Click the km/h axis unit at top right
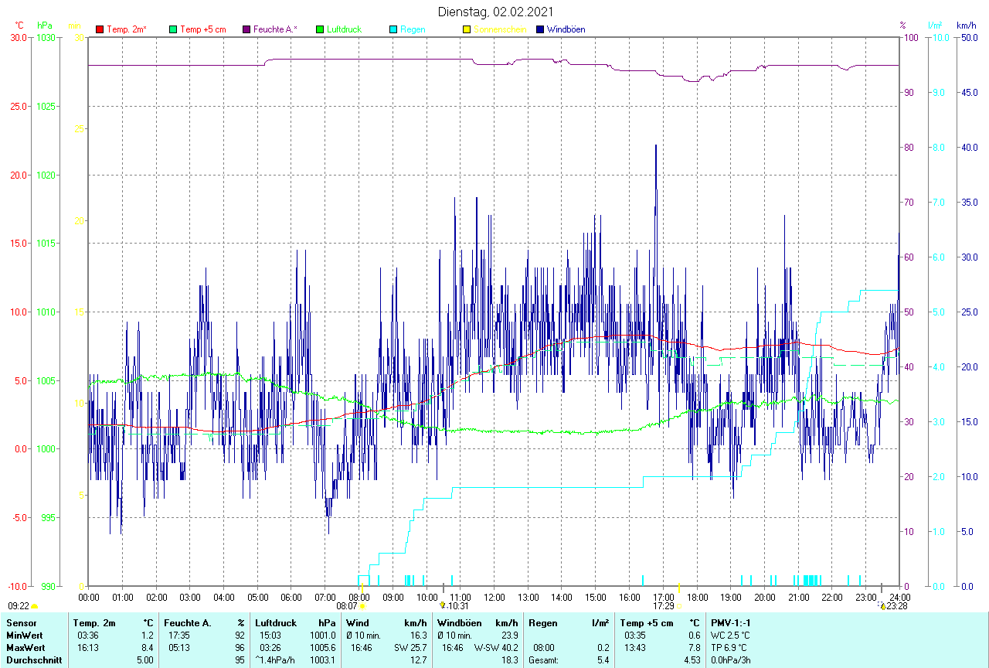This screenshot has height=668, width=989. [x=966, y=26]
